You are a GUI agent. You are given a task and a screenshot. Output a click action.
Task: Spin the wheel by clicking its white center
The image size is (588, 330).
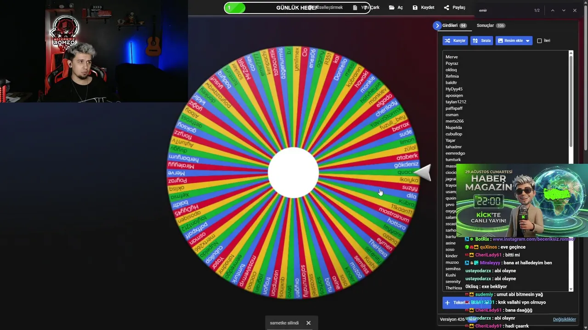tap(293, 172)
